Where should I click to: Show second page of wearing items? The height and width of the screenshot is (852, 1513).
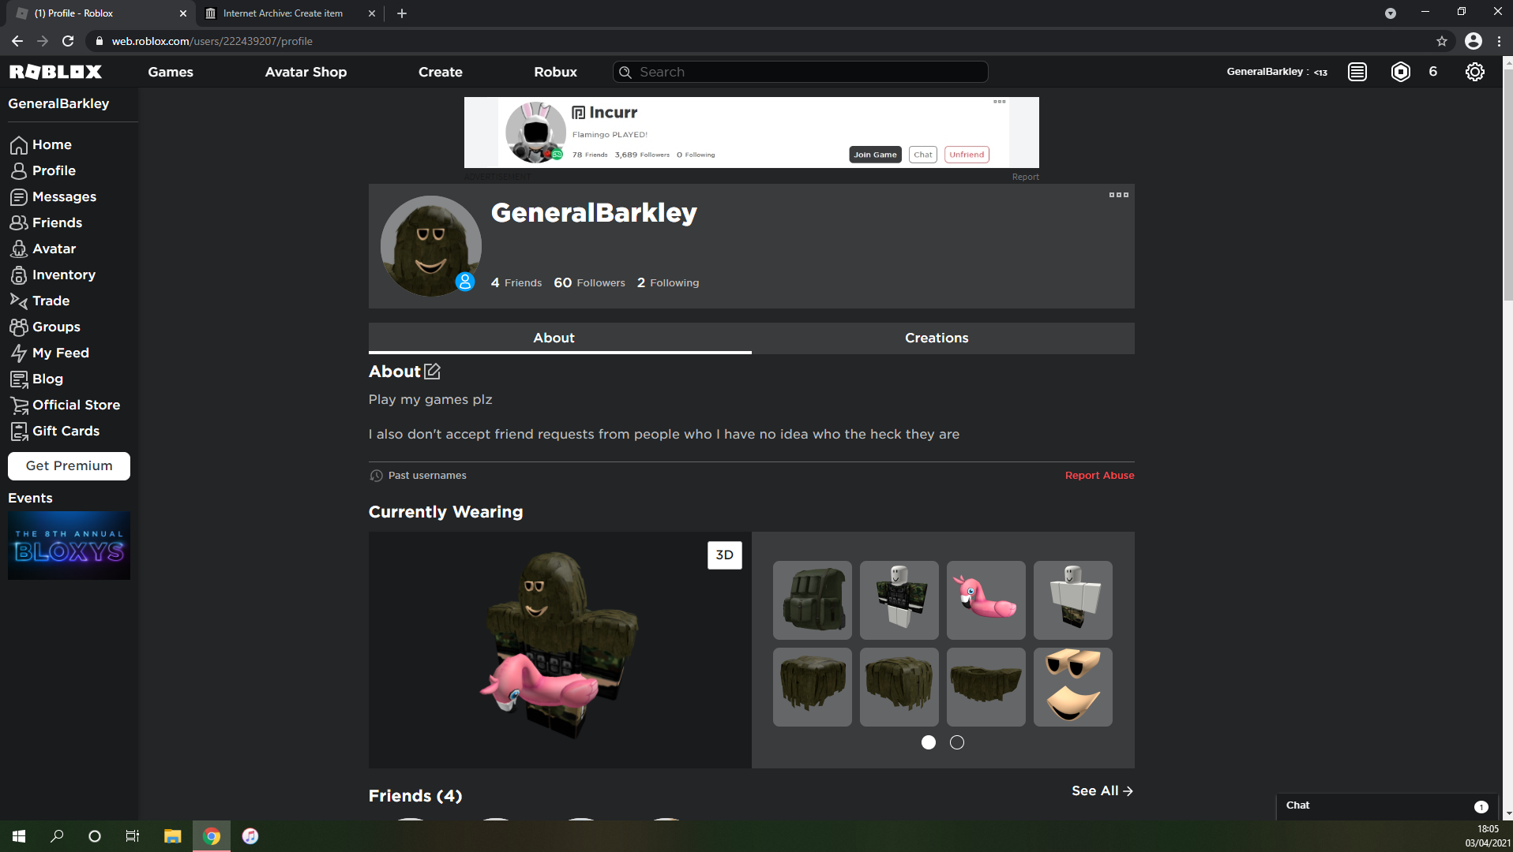(x=957, y=742)
